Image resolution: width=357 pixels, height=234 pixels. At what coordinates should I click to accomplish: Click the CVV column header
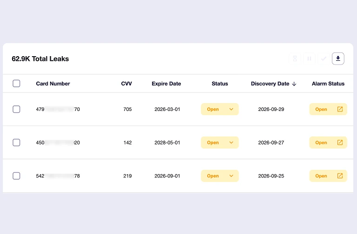pos(126,84)
